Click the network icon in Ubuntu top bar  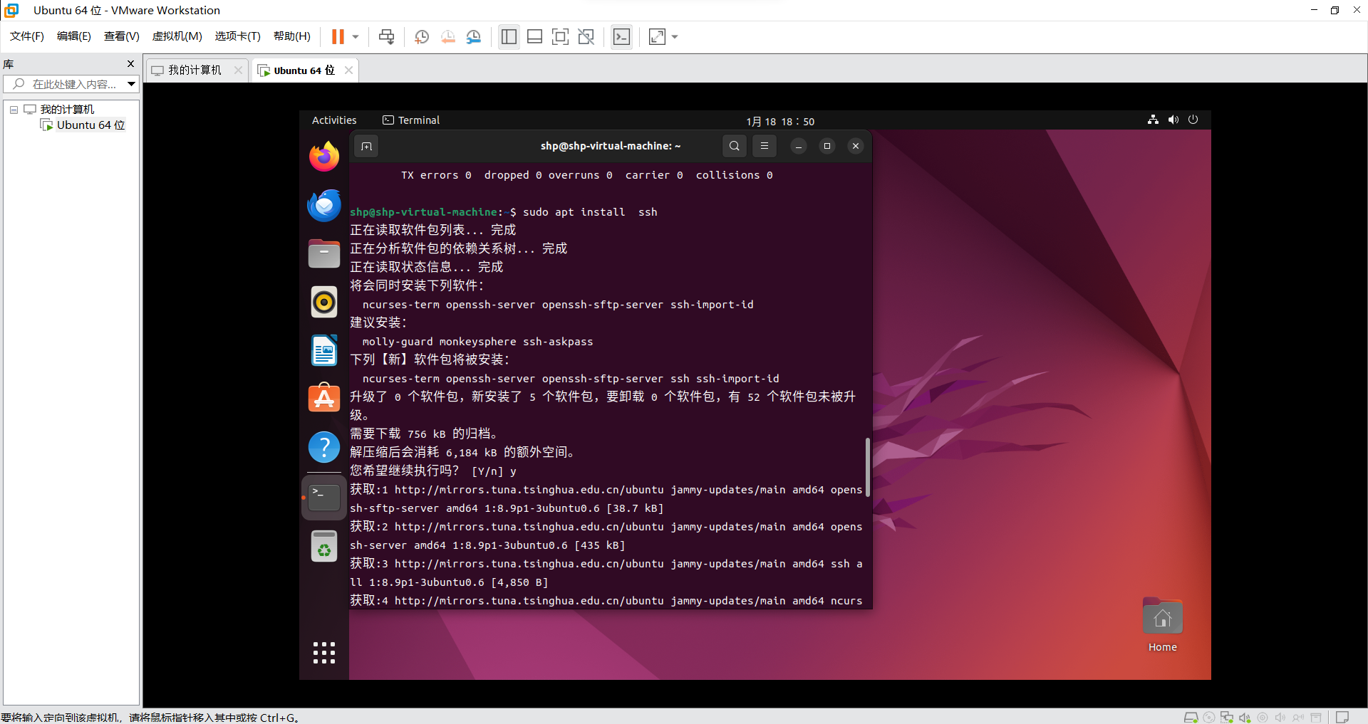1153,120
